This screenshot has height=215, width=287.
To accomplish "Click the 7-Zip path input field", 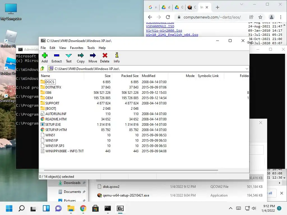I will [x=148, y=69].
